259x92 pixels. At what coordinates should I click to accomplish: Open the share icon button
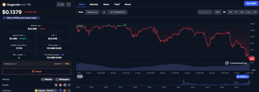pyautogui.click(x=69, y=5)
